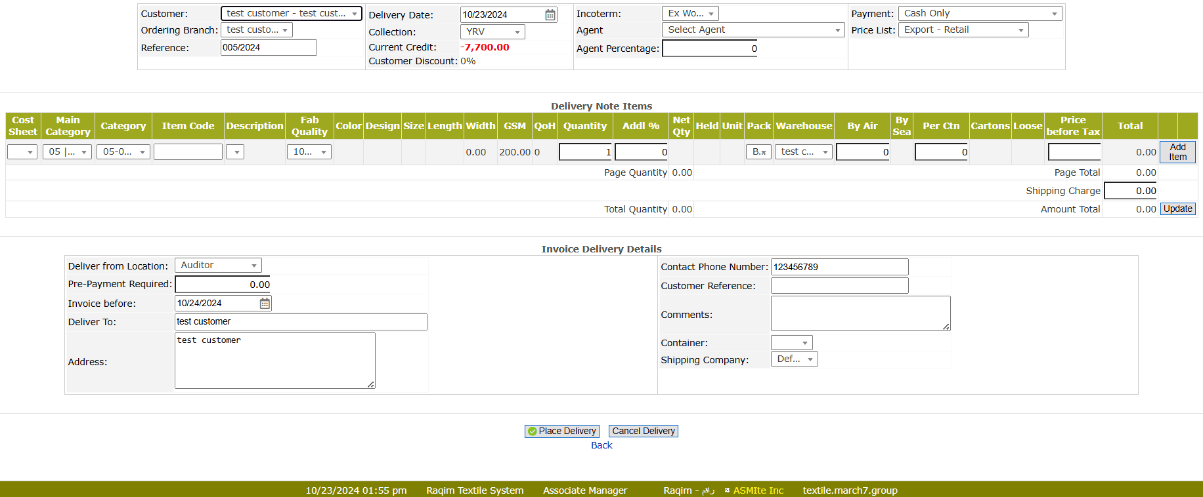
Task: Expand the Price List dropdown
Action: pos(963,30)
